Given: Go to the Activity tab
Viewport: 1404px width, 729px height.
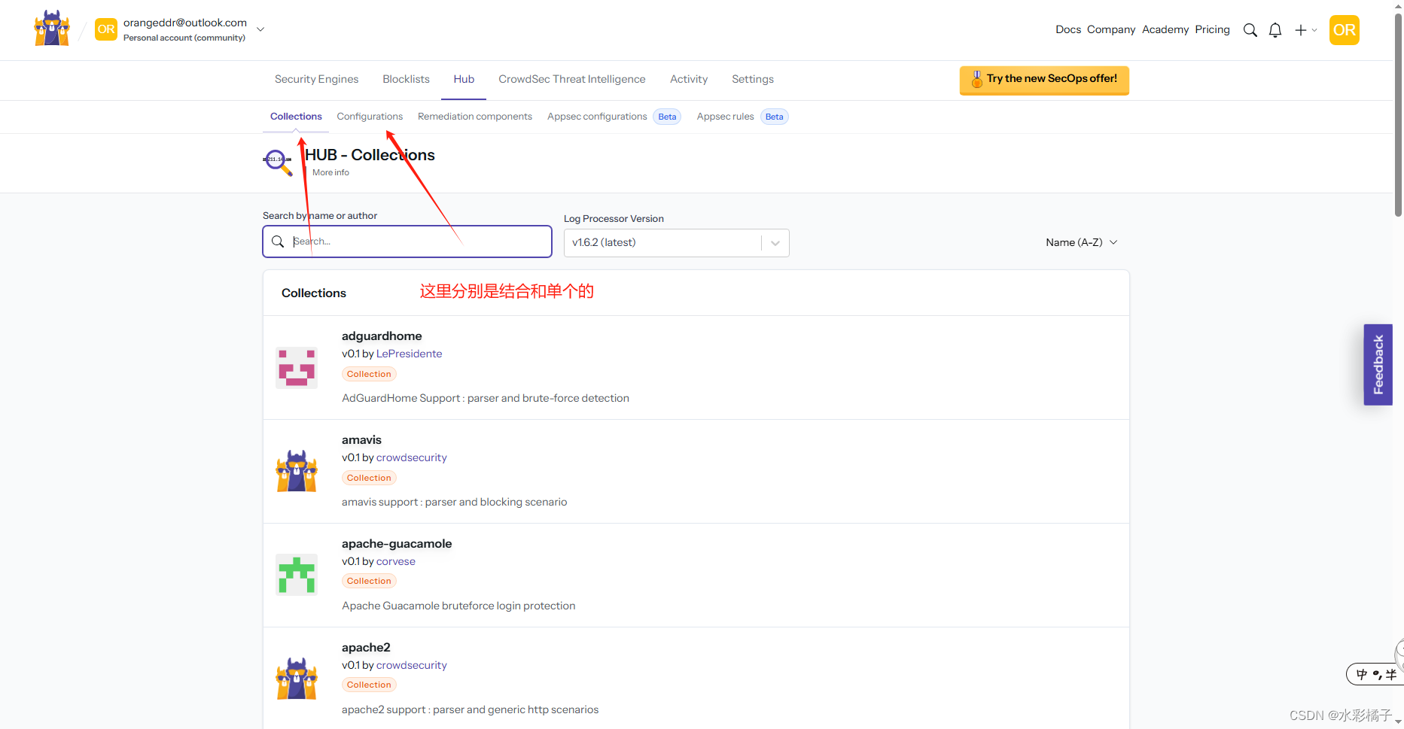Looking at the screenshot, I should [689, 79].
